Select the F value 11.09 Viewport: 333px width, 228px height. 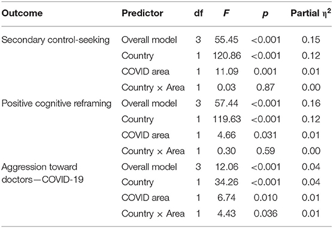[226, 71]
